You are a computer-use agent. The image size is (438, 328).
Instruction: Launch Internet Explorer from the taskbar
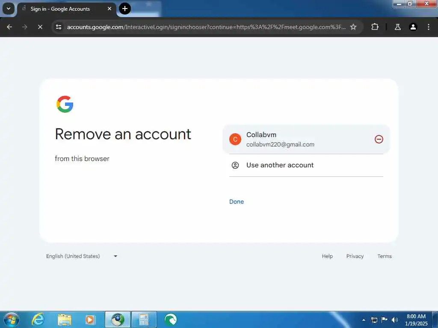click(x=38, y=319)
